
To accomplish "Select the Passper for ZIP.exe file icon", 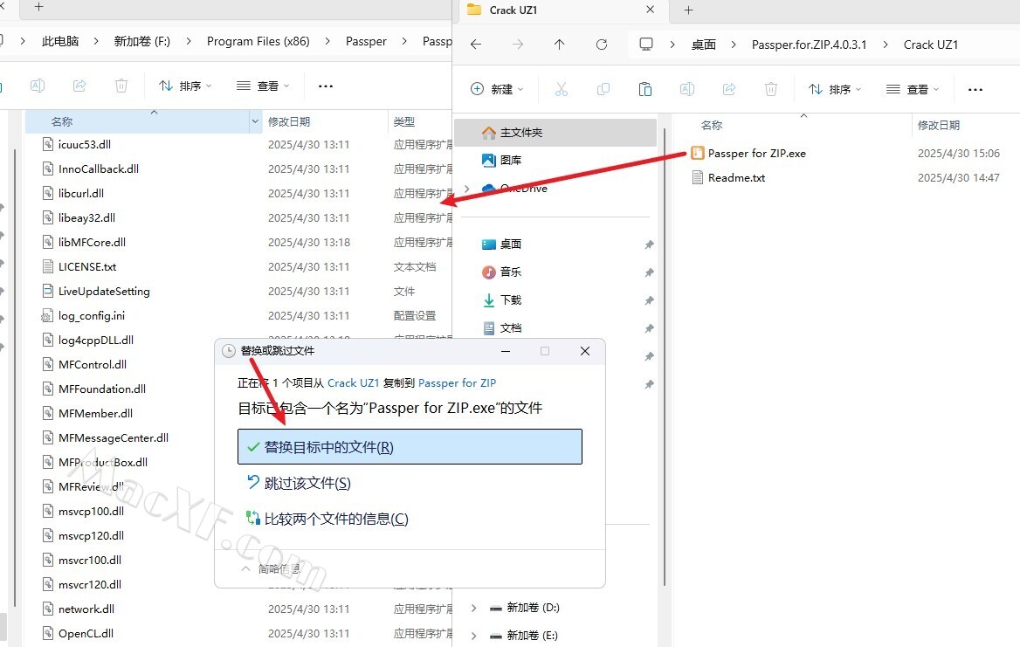I will 698,153.
